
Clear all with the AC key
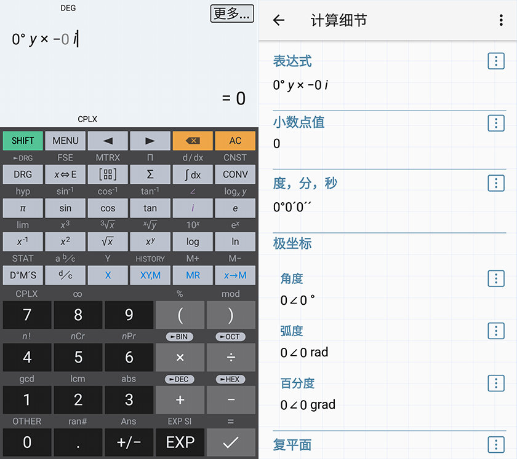click(235, 141)
